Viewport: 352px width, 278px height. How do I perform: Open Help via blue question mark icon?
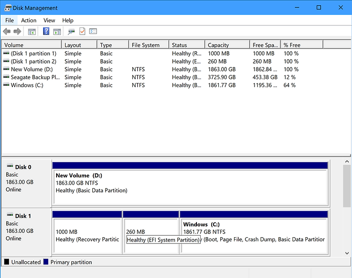[x=46, y=32]
